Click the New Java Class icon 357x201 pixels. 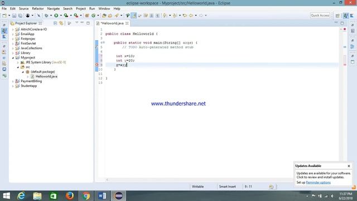(93, 16)
